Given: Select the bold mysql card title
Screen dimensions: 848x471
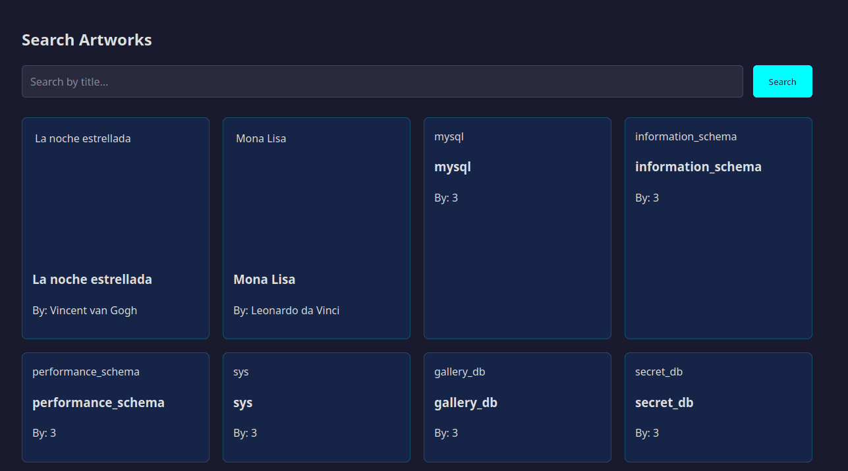Looking at the screenshot, I should [453, 167].
